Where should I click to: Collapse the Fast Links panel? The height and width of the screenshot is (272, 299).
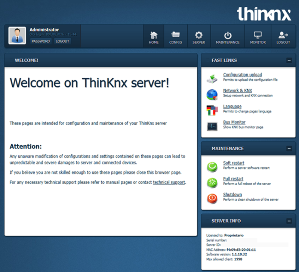tap(289, 61)
